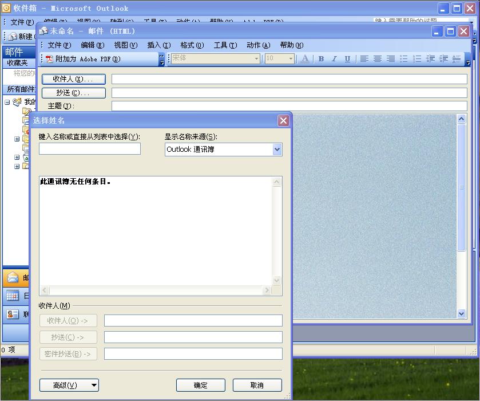Apply numbered list formatting
This screenshot has width=480, height=401.
417,58
